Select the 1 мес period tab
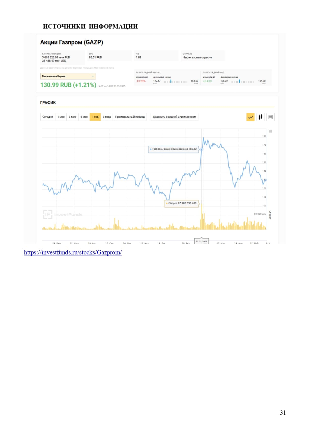313x443 pixels. coord(61,117)
